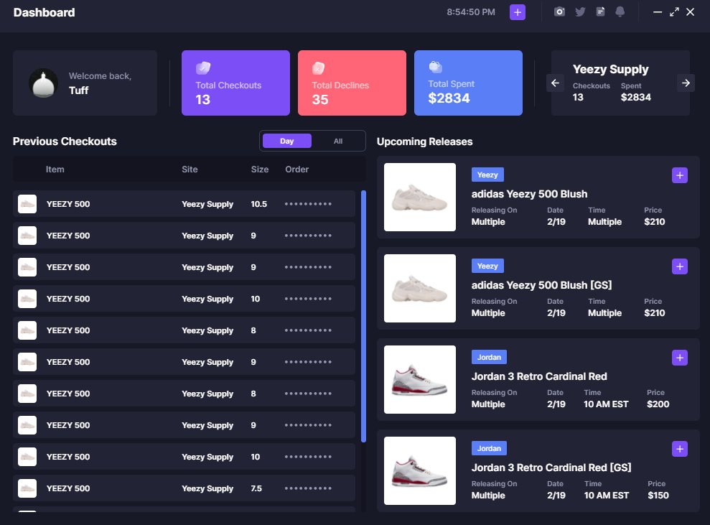This screenshot has height=525, width=710.
Task: Click the Upcoming Releases heading
Action: click(424, 141)
